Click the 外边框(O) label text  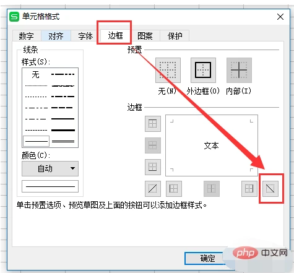pyautogui.click(x=203, y=91)
